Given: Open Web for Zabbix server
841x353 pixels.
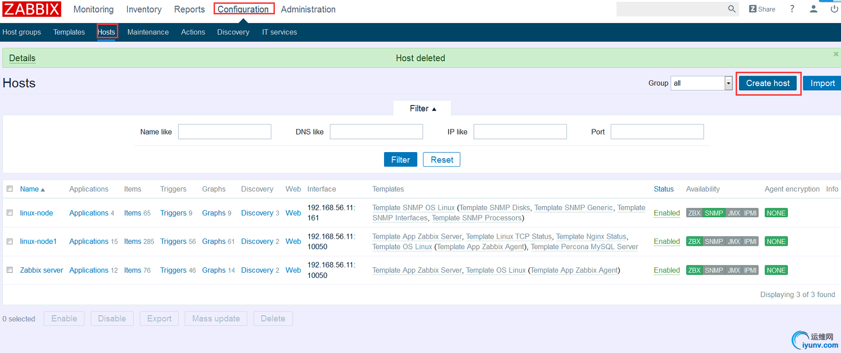Looking at the screenshot, I should [293, 270].
